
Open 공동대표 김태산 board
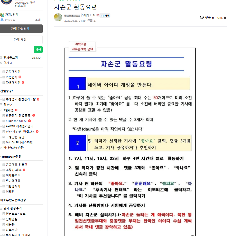coord(16,165)
